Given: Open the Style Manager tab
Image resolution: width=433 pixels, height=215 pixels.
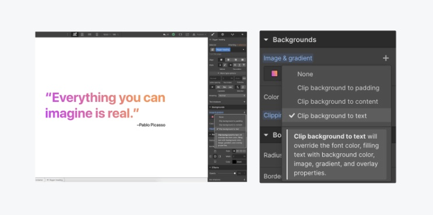Looking at the screenshot, I should 233,34.
